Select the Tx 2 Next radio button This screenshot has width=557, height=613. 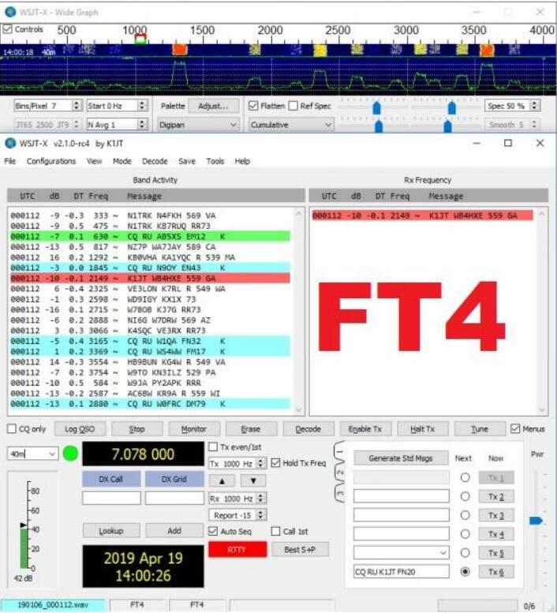[465, 496]
